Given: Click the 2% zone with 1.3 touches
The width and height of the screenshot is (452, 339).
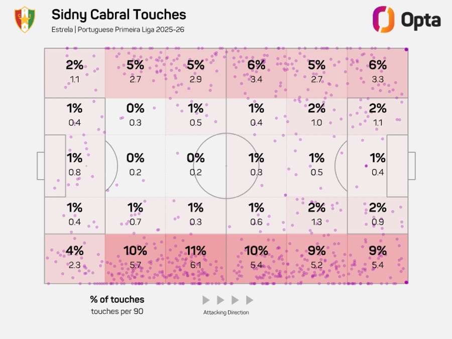Looking at the screenshot, I should click(316, 215).
